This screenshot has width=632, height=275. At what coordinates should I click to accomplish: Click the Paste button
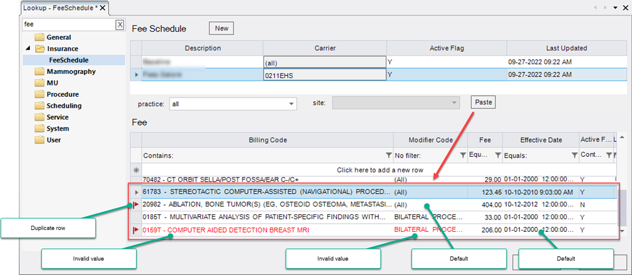click(483, 102)
